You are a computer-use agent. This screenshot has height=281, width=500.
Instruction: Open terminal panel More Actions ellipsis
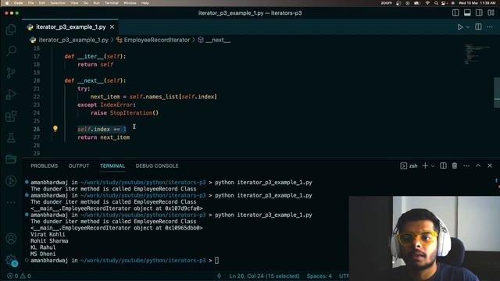click(466, 165)
